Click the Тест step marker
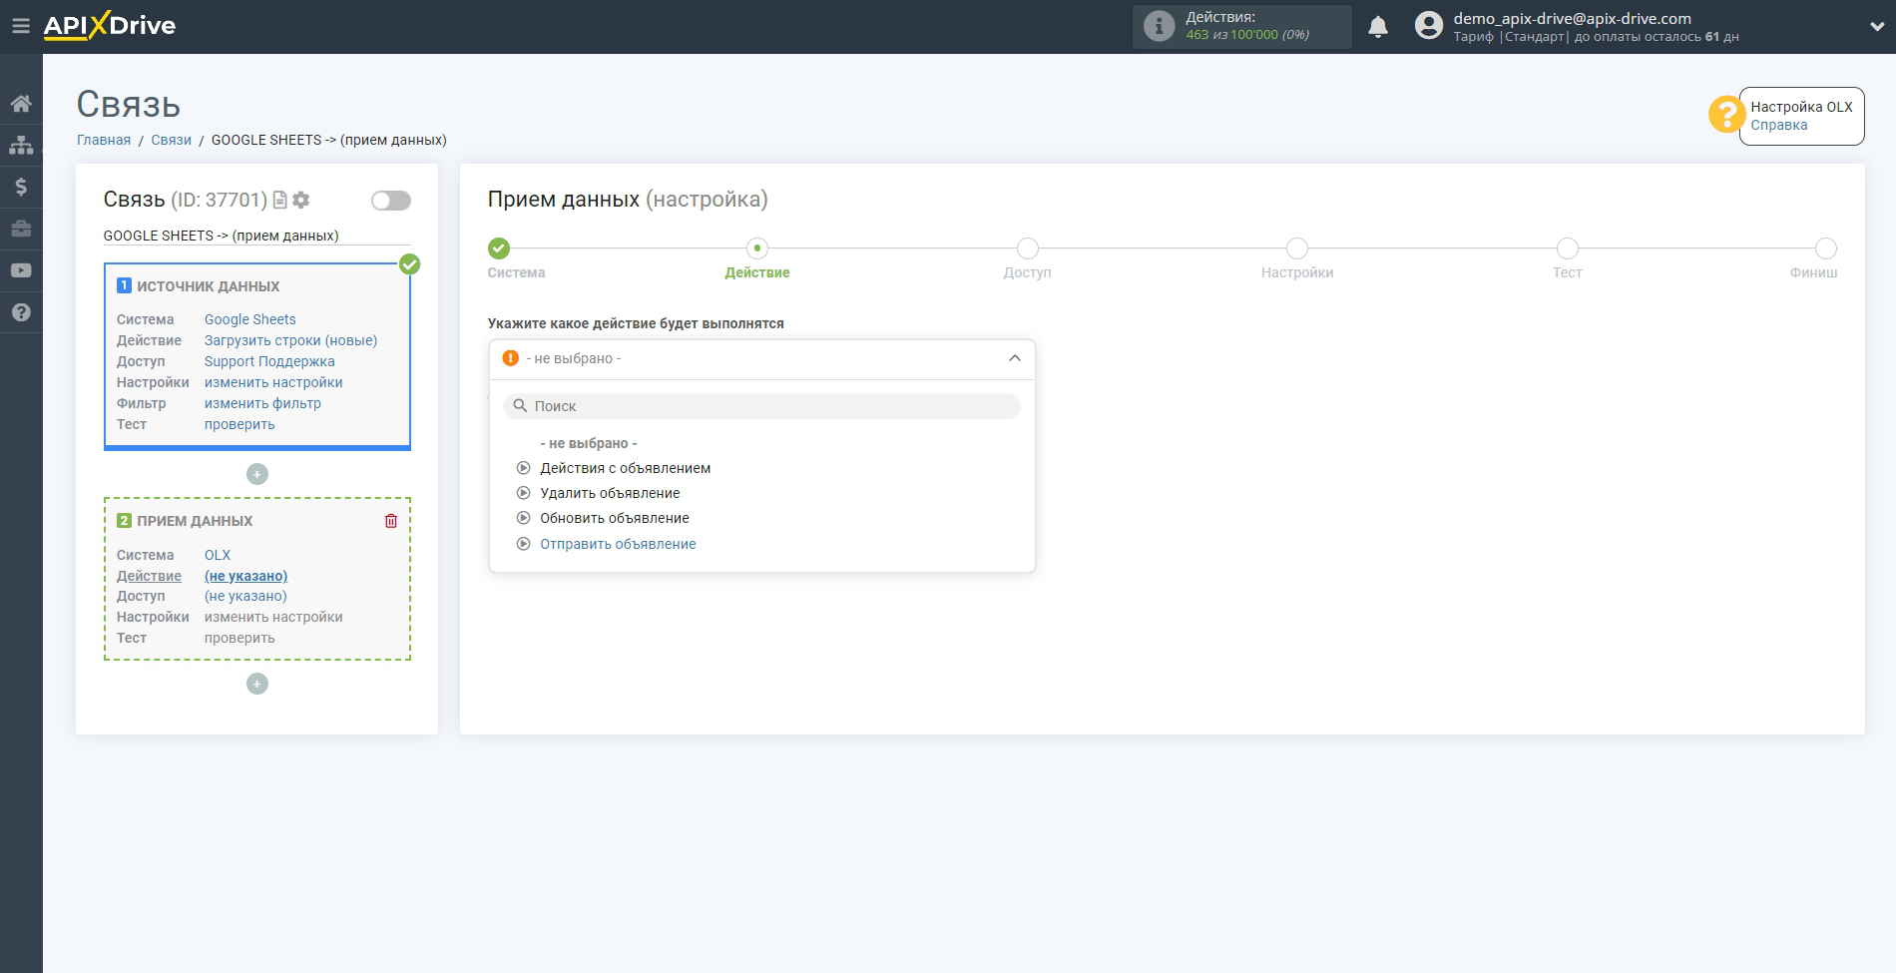This screenshot has height=973, width=1896. tap(1568, 248)
